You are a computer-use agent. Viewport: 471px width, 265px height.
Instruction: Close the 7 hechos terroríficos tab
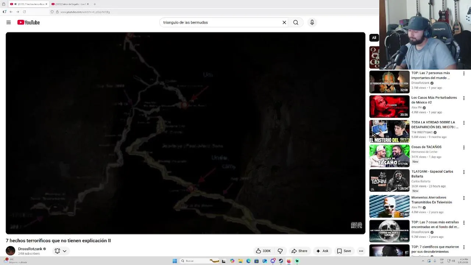pos(46,4)
